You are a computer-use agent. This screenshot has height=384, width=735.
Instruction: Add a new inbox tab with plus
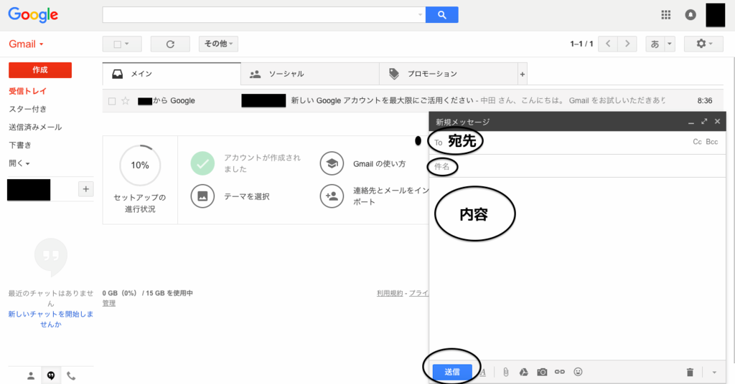click(x=523, y=74)
